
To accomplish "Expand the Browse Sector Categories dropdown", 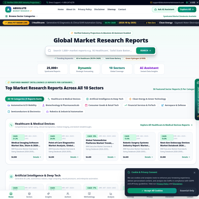I will click(22, 16).
